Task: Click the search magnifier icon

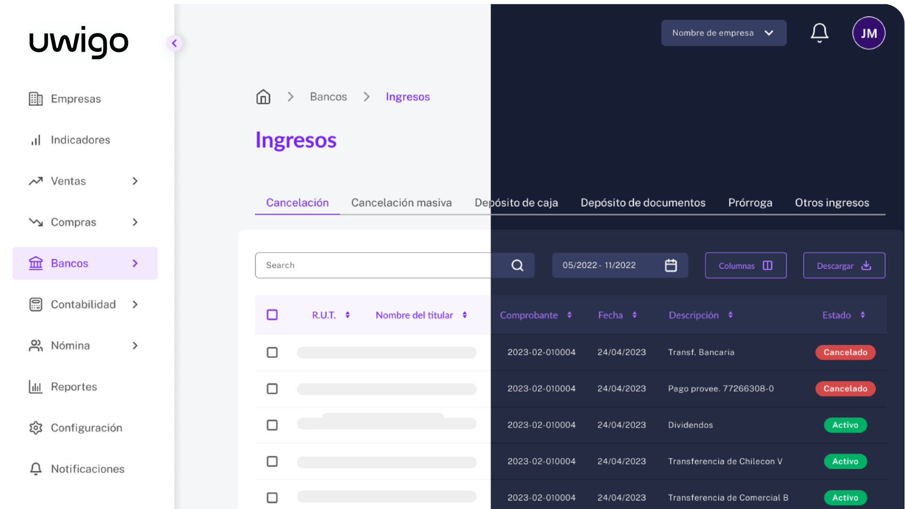Action: point(517,266)
